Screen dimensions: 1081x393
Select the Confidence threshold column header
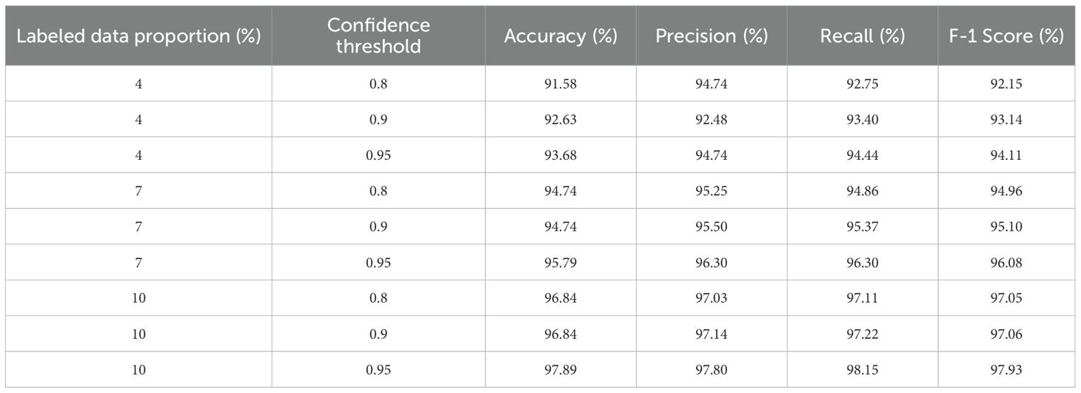click(x=378, y=36)
